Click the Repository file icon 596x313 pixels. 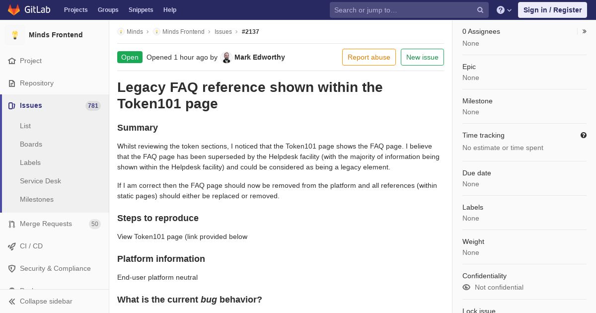pos(12,83)
